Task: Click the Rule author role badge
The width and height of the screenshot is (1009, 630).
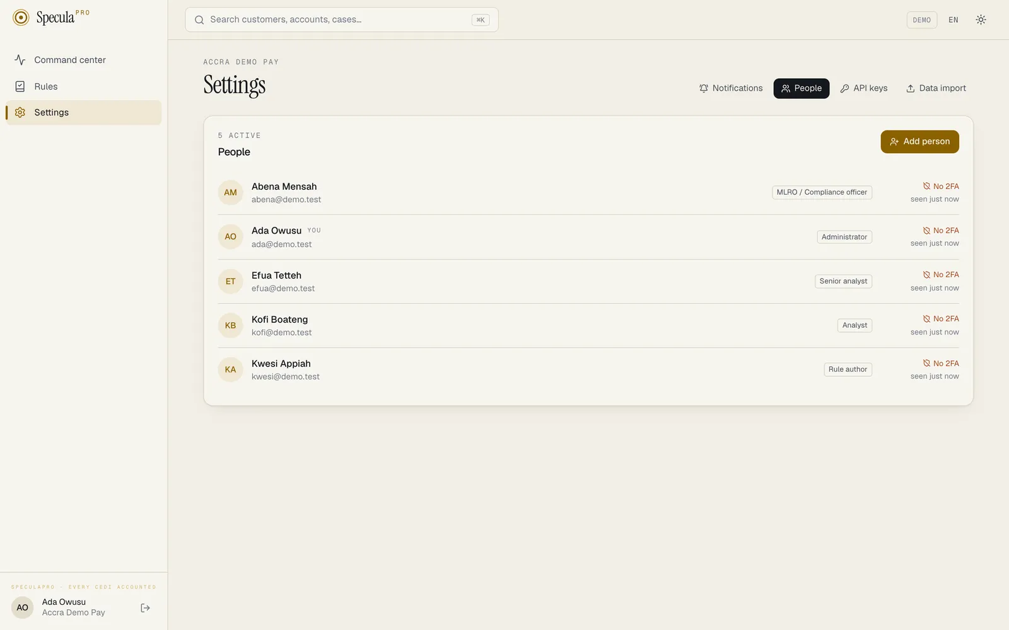Action: point(848,369)
